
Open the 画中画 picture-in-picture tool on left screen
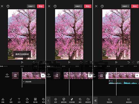(x=35, y=100)
